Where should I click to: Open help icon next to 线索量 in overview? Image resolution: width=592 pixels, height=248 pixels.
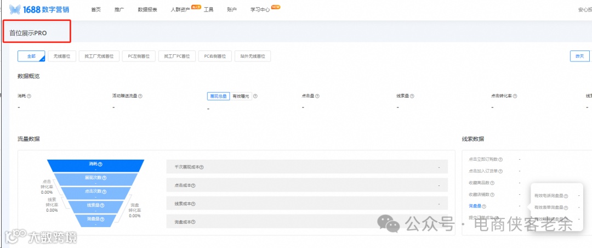(412, 96)
